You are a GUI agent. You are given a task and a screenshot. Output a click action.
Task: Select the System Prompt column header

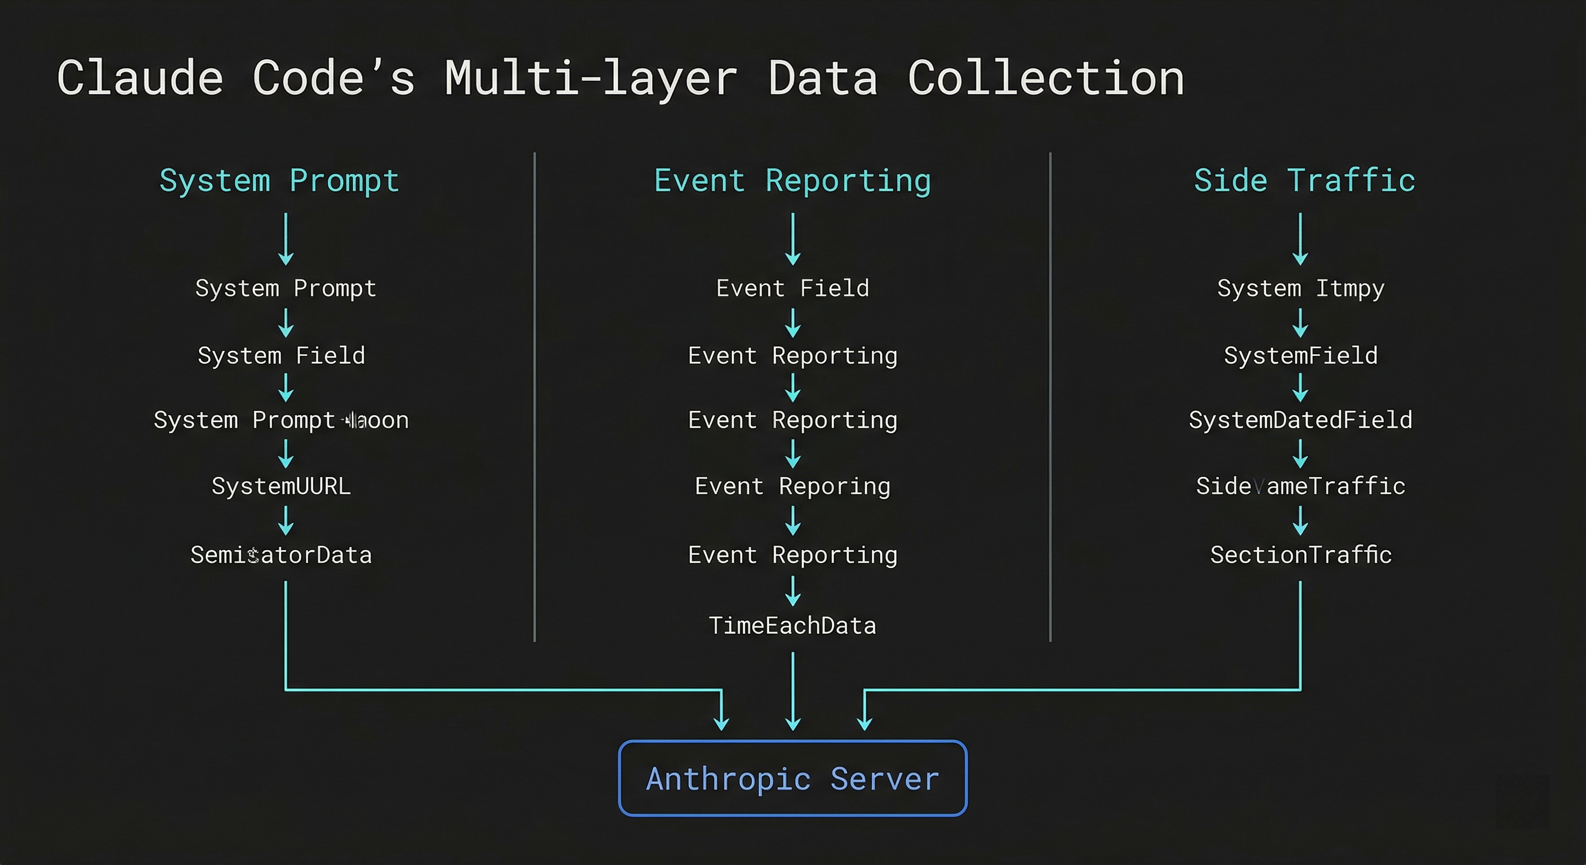(x=279, y=180)
